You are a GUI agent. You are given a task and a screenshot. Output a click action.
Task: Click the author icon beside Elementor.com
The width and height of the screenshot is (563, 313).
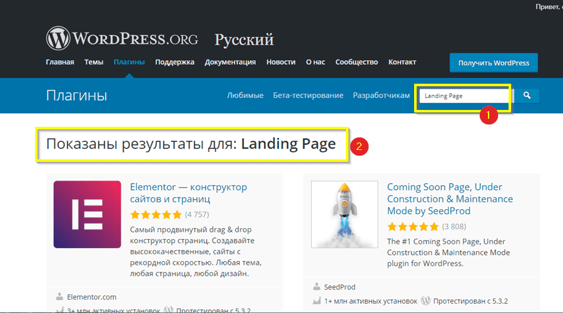pos(59,297)
